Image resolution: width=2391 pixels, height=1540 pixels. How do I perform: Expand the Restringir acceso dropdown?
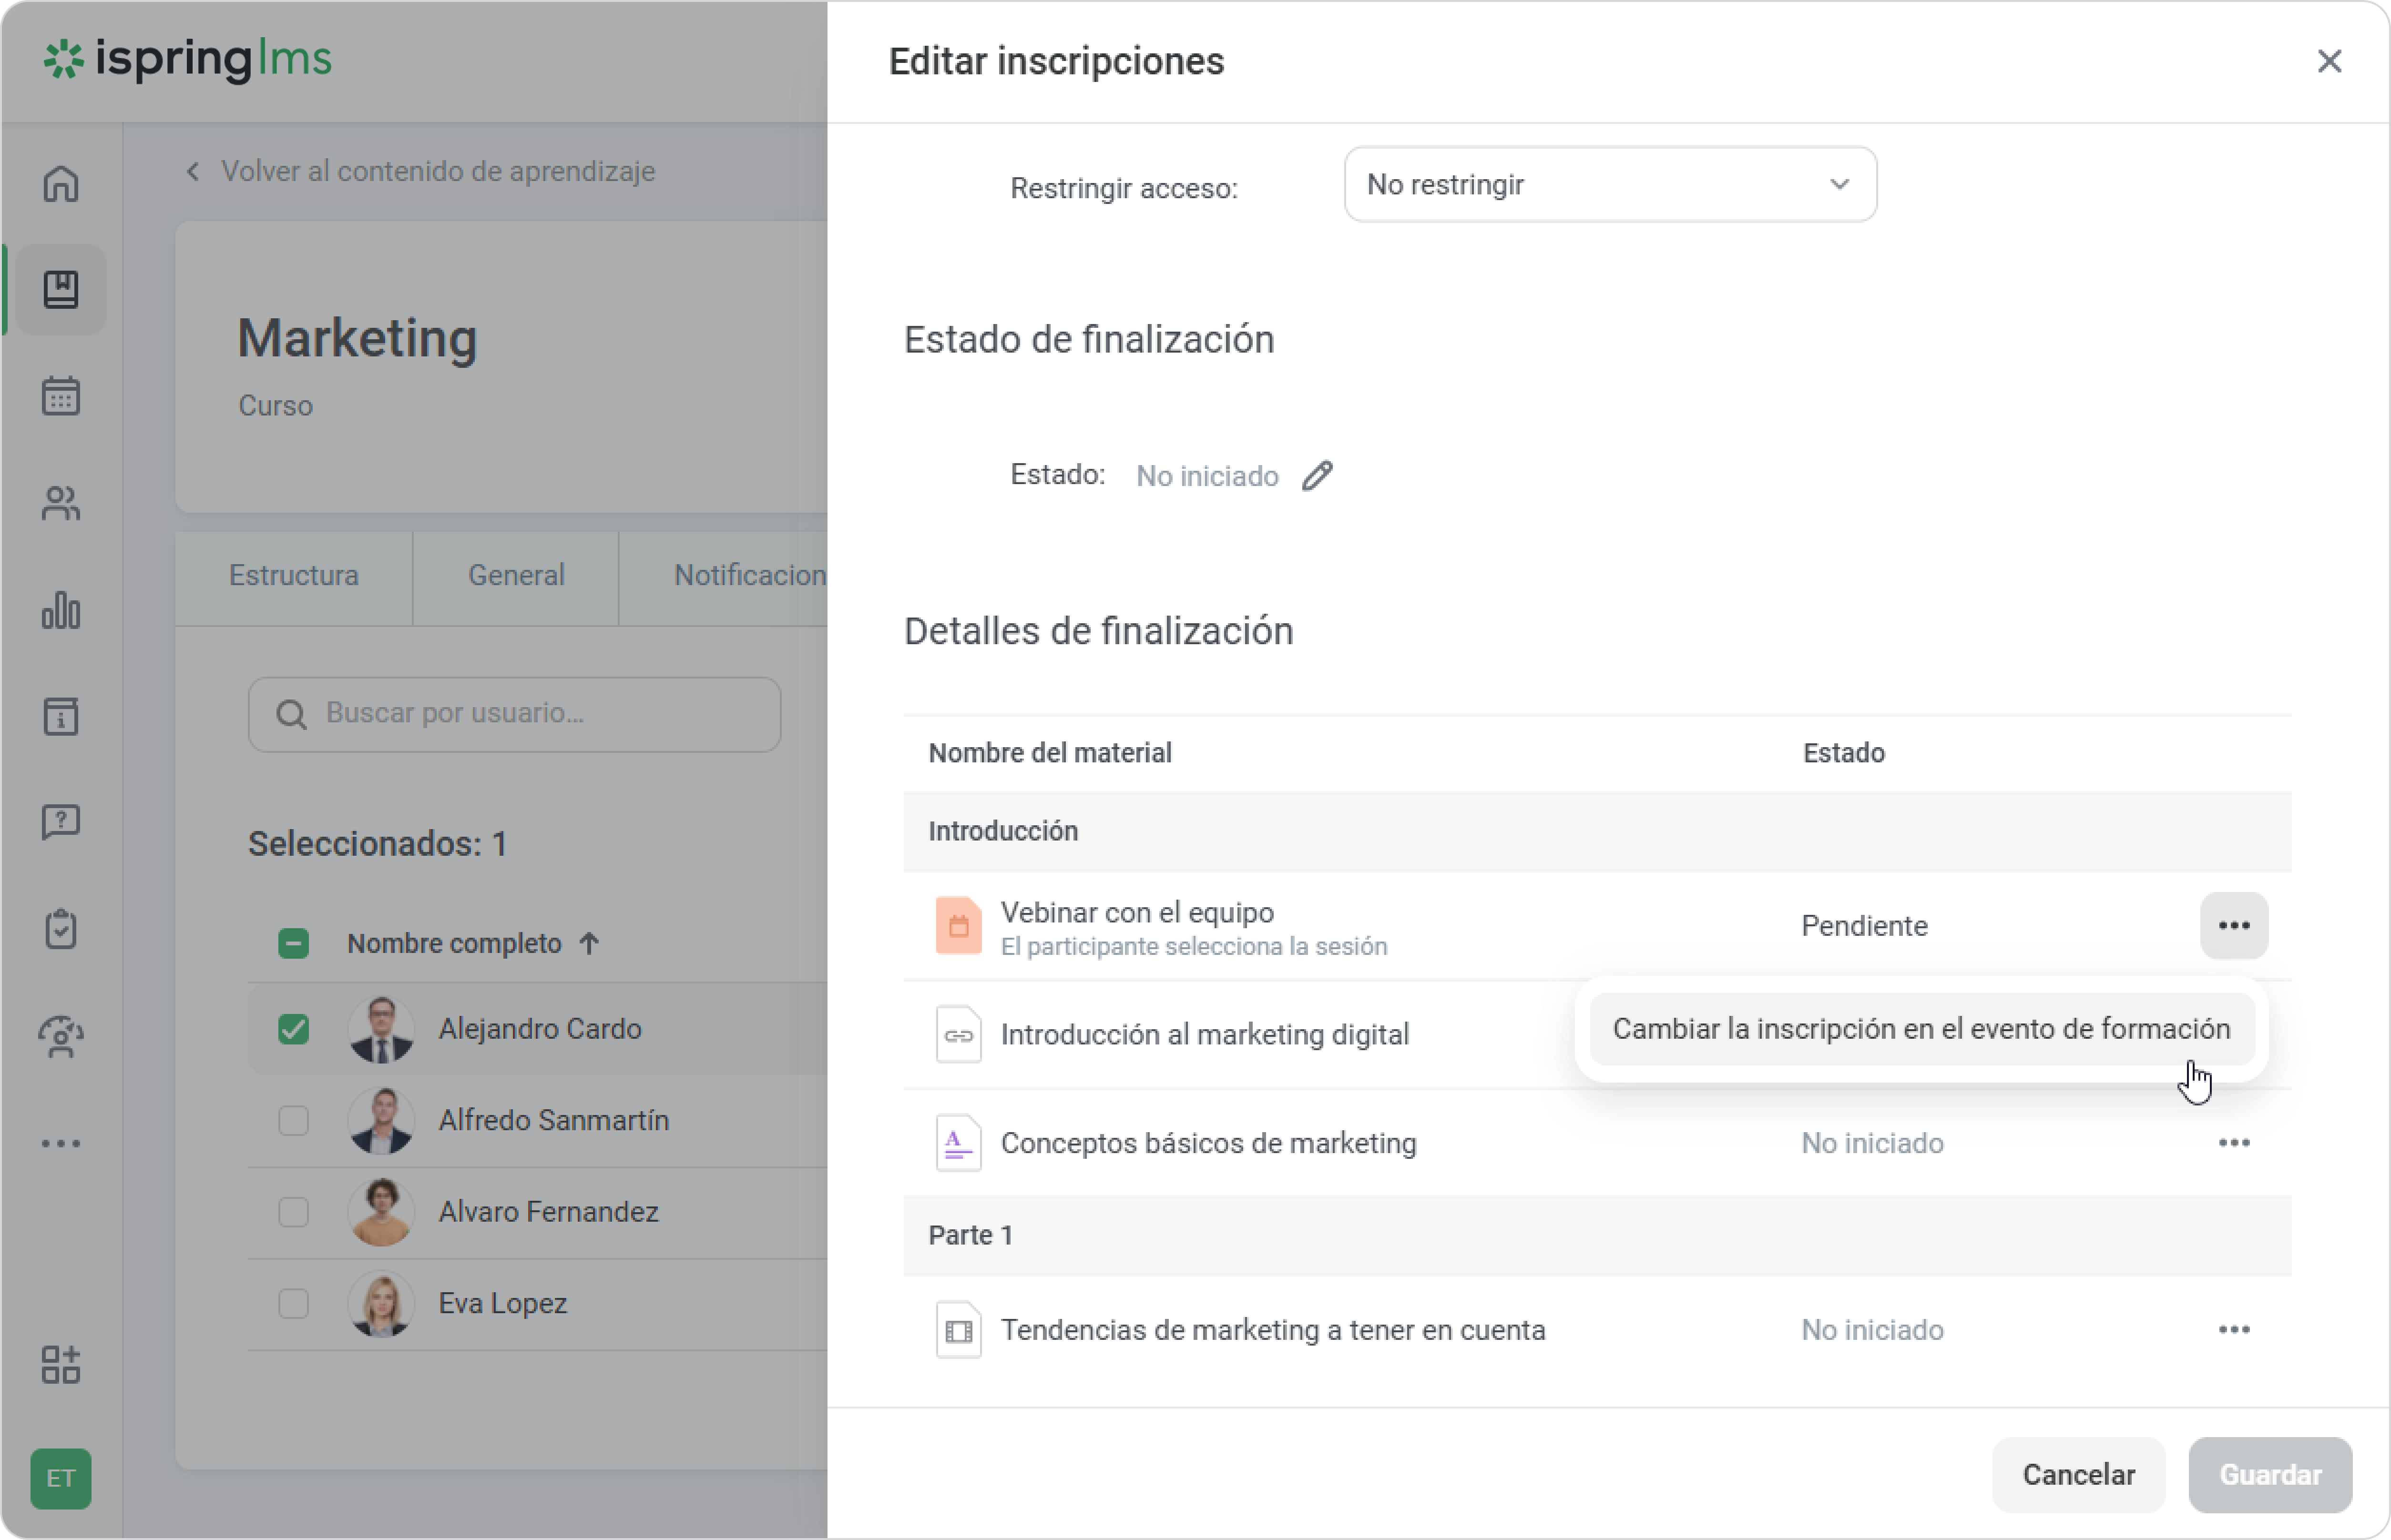tap(1609, 185)
